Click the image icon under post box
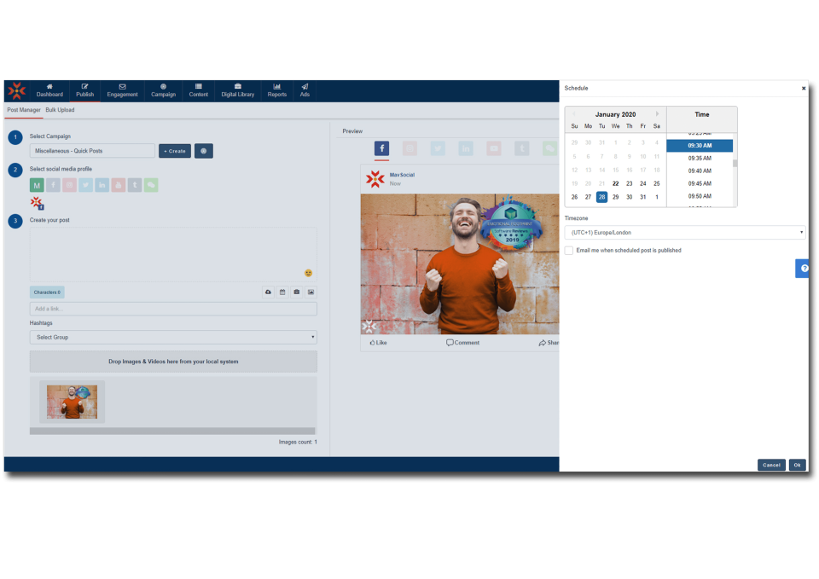819x579 pixels. pyautogui.click(x=311, y=292)
